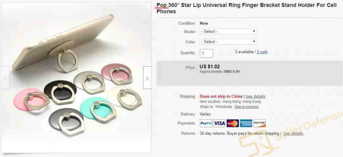The image size is (343, 157).
Task: Click the American Express payment icon
Action: click(x=246, y=123)
